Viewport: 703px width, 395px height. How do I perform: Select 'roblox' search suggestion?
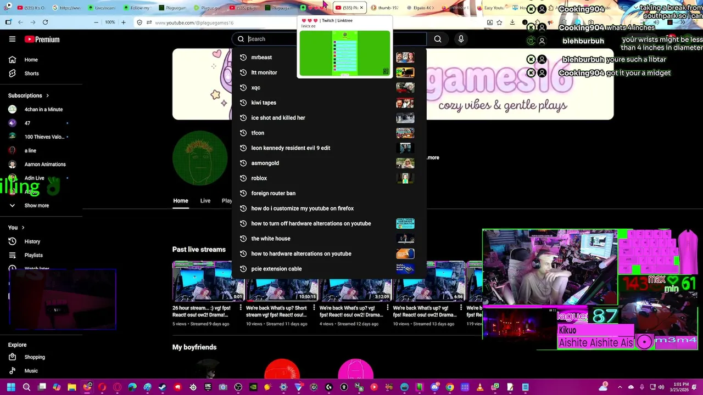(328, 178)
